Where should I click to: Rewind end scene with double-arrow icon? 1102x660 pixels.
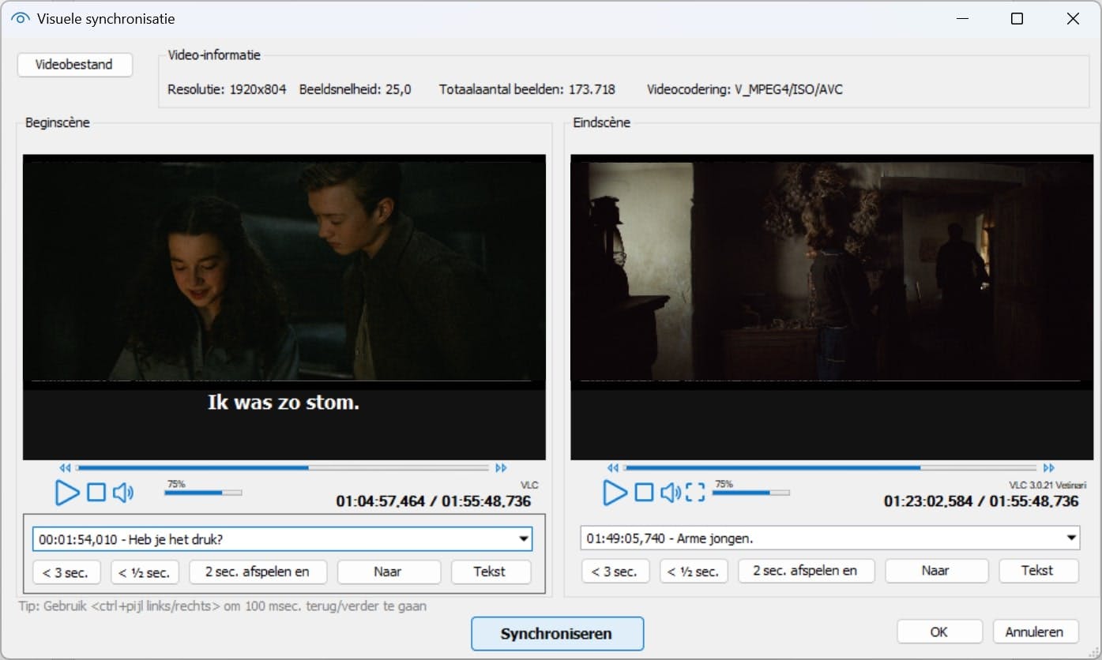pyautogui.click(x=613, y=468)
